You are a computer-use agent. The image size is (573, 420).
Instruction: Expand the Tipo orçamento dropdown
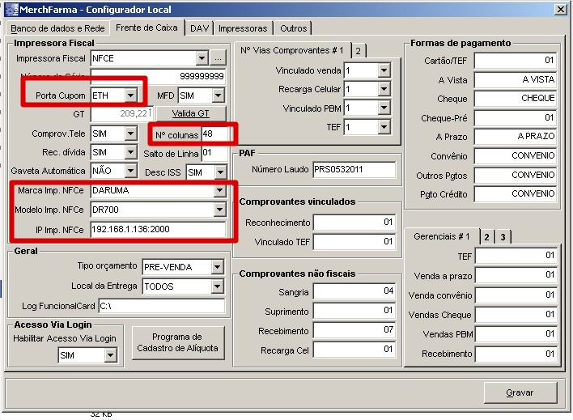click(217, 267)
